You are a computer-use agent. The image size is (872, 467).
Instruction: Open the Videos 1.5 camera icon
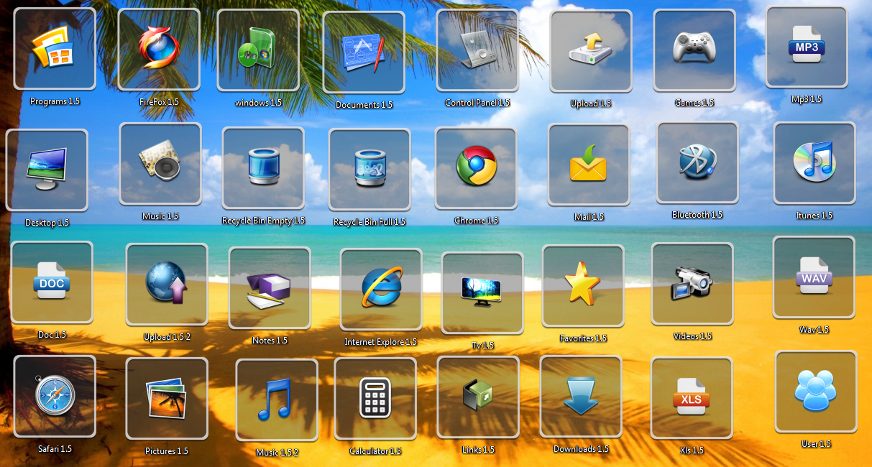click(x=692, y=284)
